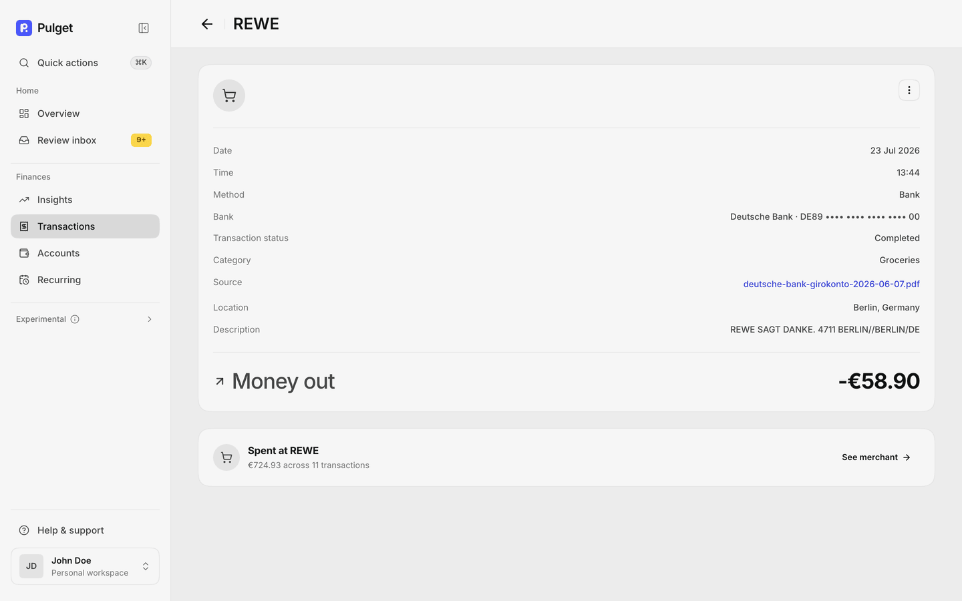Click the Insights trend icon
This screenshot has width=962, height=601.
[x=24, y=200]
